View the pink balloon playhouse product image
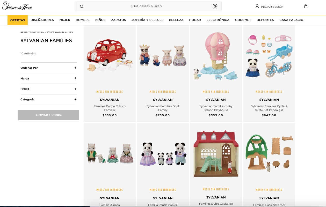The image size is (326, 207). 216,56
